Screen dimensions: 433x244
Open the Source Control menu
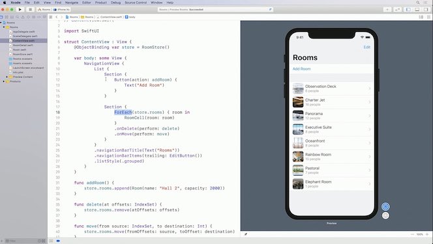coord(136,3)
